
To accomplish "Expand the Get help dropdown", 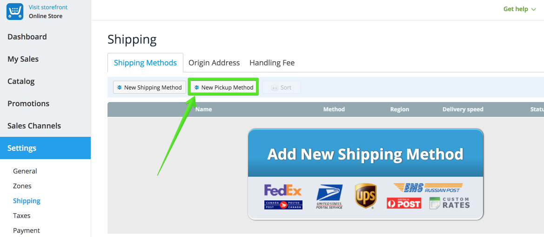I will tap(519, 9).
